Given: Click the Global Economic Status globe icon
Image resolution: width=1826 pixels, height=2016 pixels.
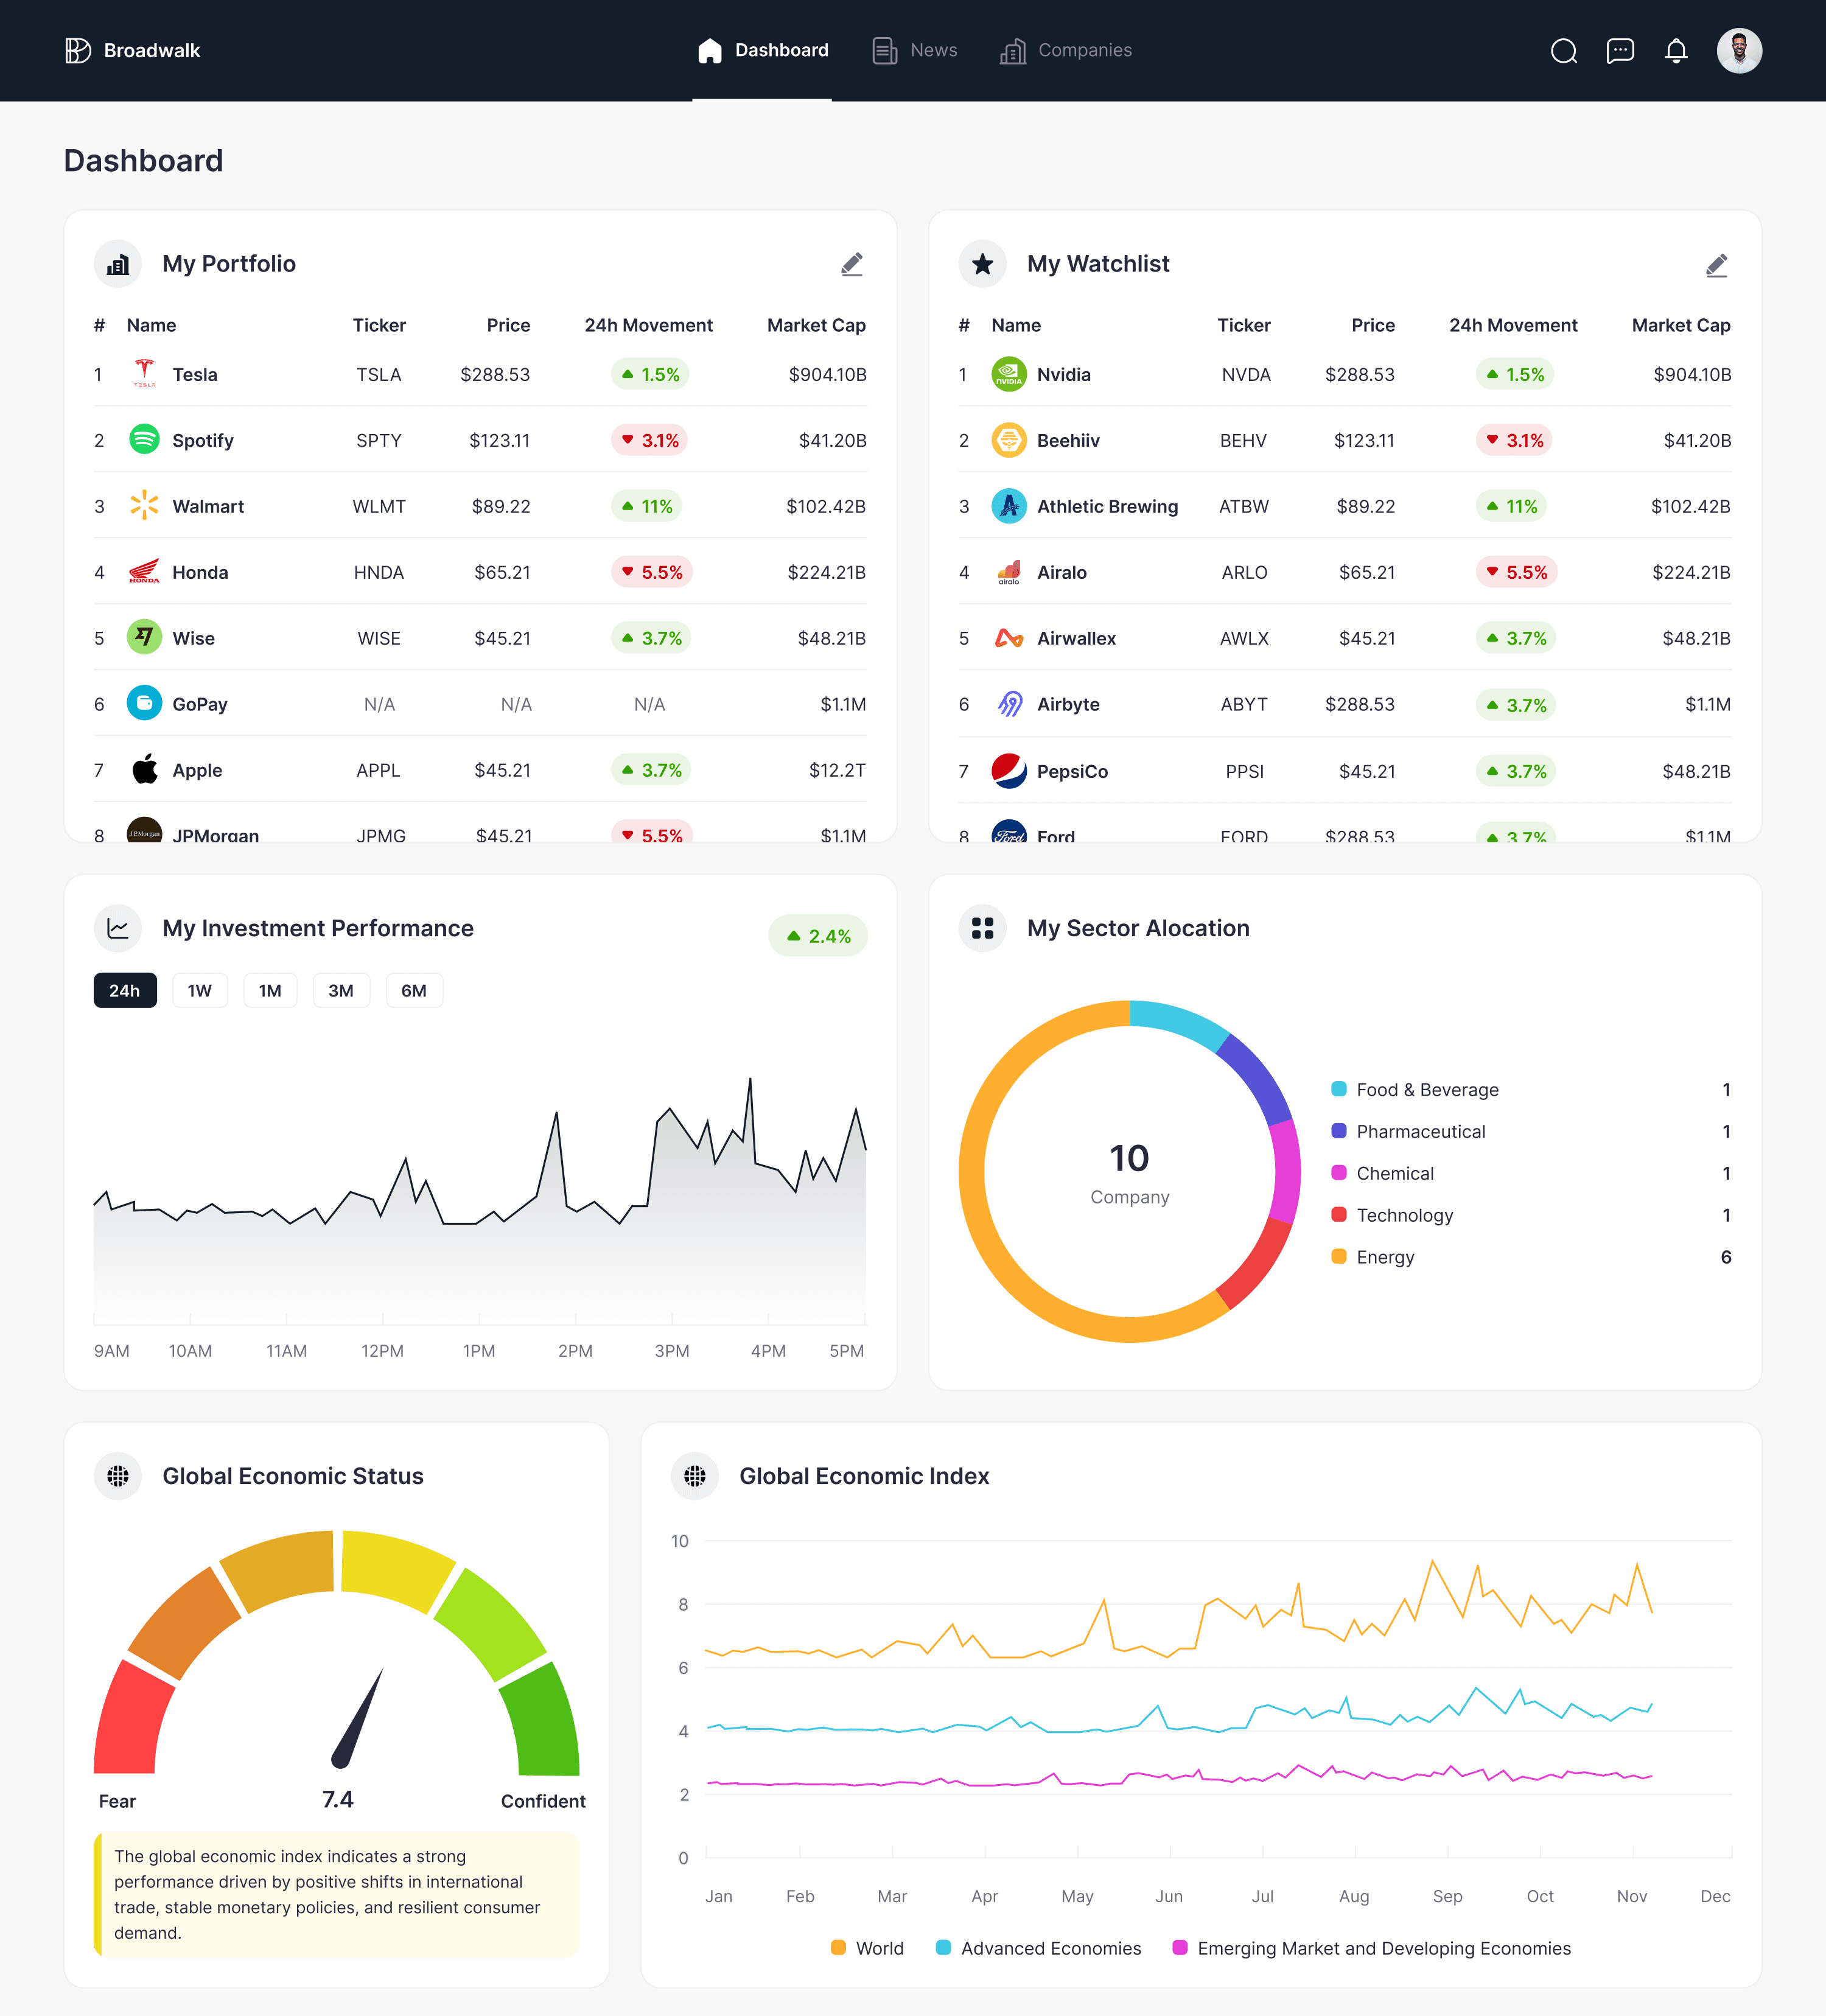Looking at the screenshot, I should pos(118,1476).
